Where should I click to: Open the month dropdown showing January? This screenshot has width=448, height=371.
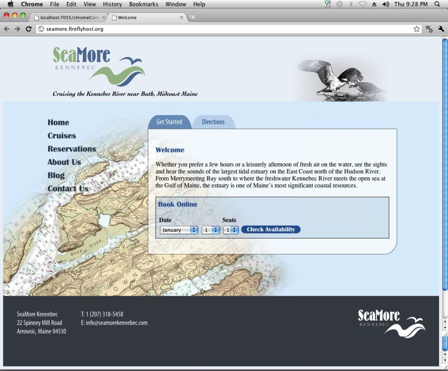coord(179,230)
